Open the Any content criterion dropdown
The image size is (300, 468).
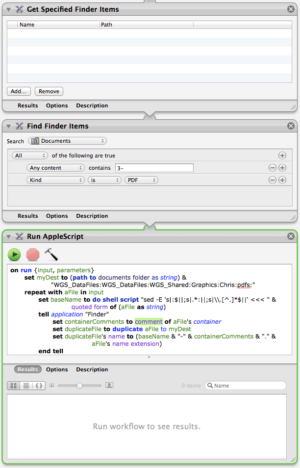[x=55, y=168]
